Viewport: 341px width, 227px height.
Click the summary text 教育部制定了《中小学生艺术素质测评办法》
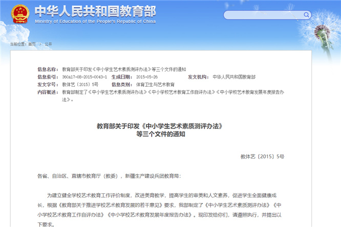coord(173,96)
